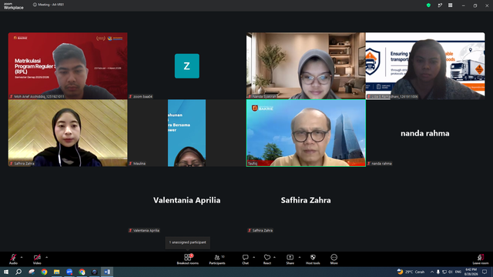
Task: Expand chat options arrow beside Chat
Action: (x=253, y=257)
